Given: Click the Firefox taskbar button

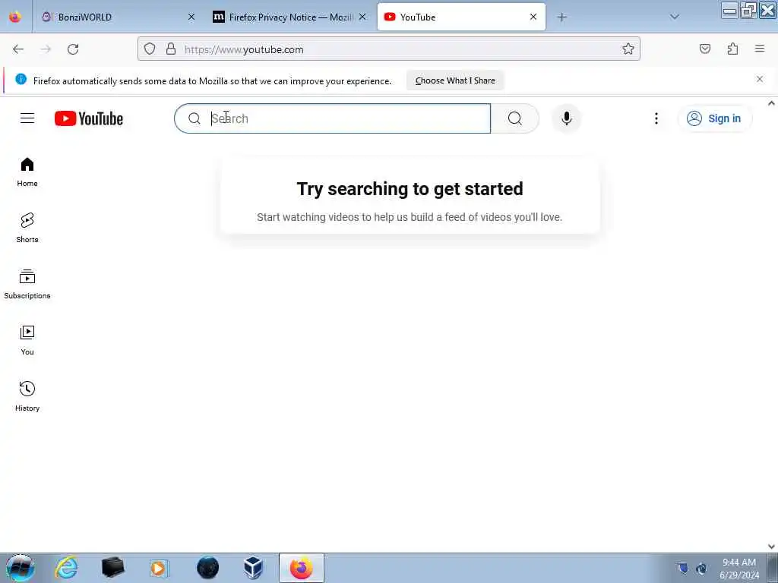Looking at the screenshot, I should (x=301, y=568).
